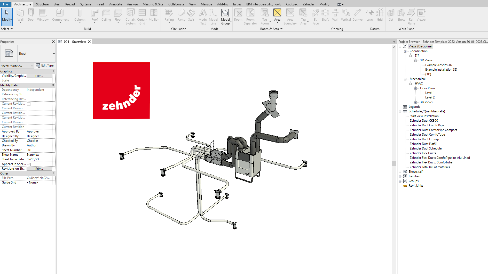Select the Window tool
Image resolution: width=488 pixels, height=274 pixels.
pos(43,15)
